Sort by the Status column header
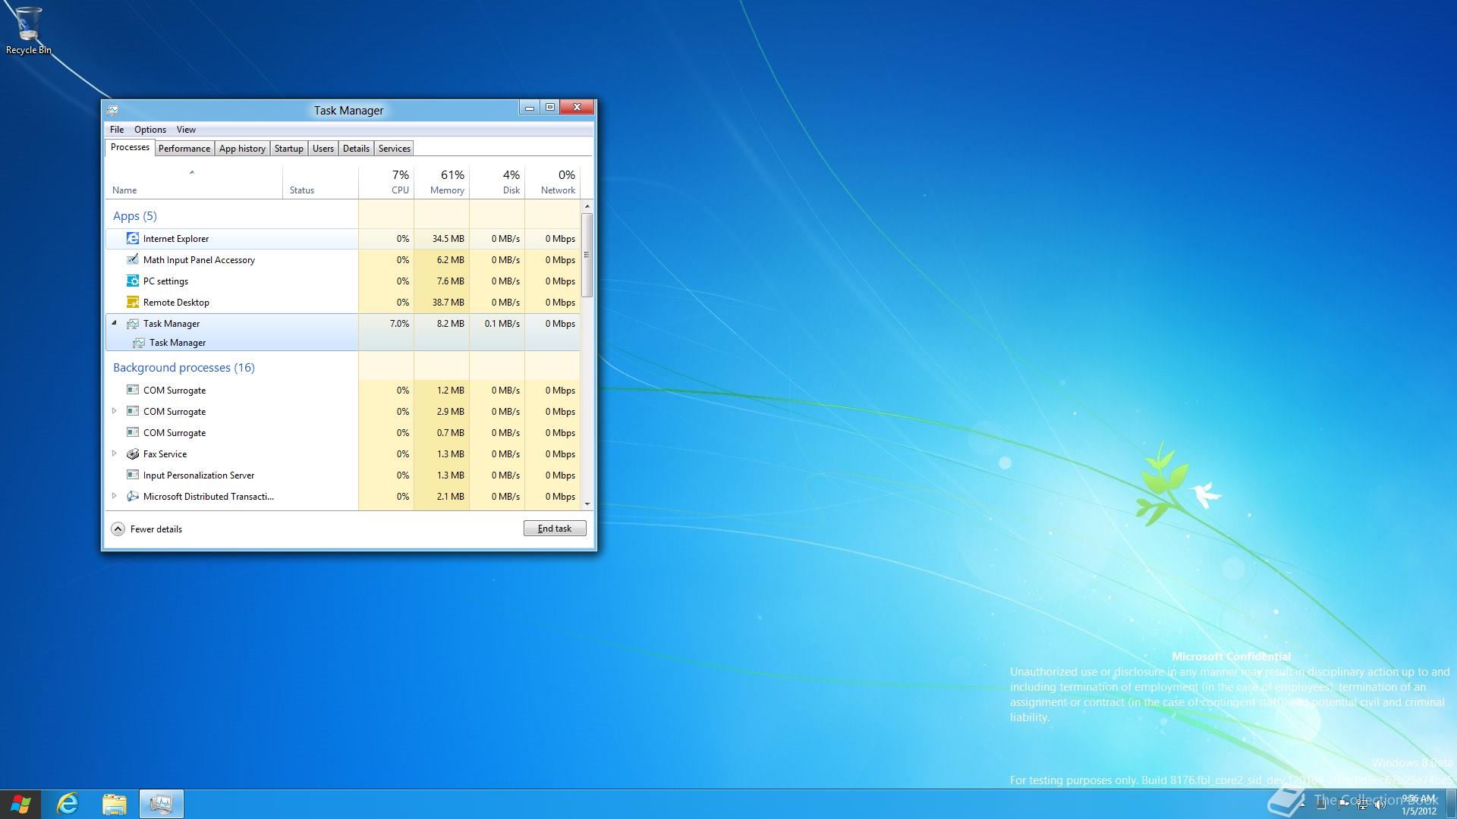1457x819 pixels. coord(320,183)
